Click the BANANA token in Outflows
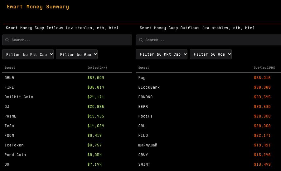The width and height of the screenshot is (281, 171). point(145,97)
